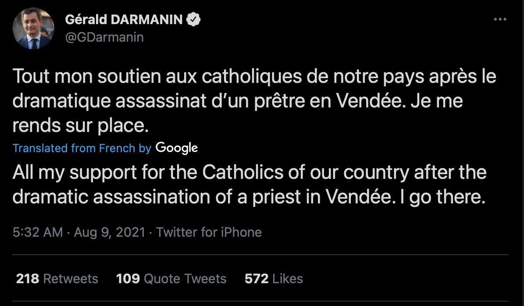This screenshot has width=524, height=306.
Task: Open the Twitter for iPhone source link
Action: 209,232
